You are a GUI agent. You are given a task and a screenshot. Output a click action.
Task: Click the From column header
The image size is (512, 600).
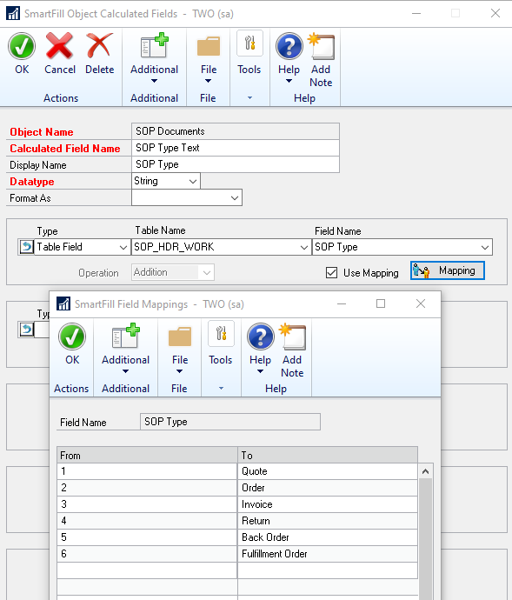pyautogui.click(x=147, y=456)
